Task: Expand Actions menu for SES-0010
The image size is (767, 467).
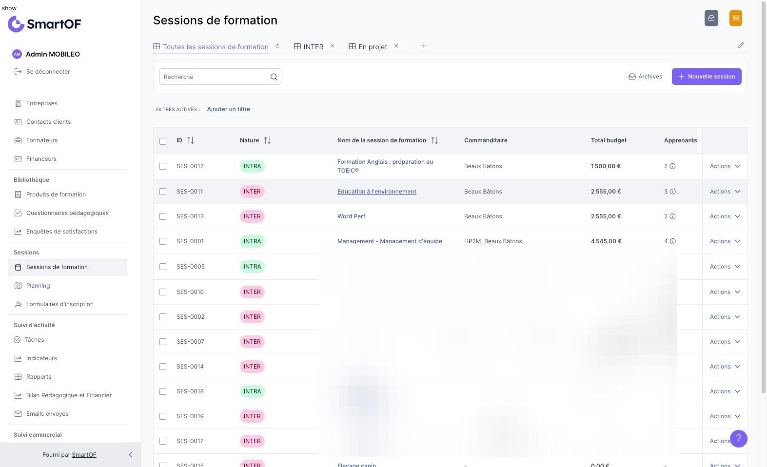Action: click(725, 292)
